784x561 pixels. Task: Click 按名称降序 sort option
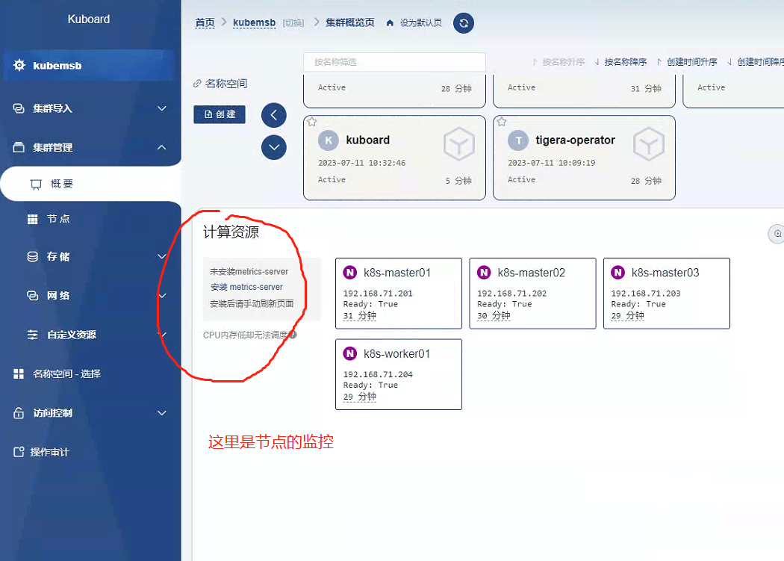pos(621,61)
